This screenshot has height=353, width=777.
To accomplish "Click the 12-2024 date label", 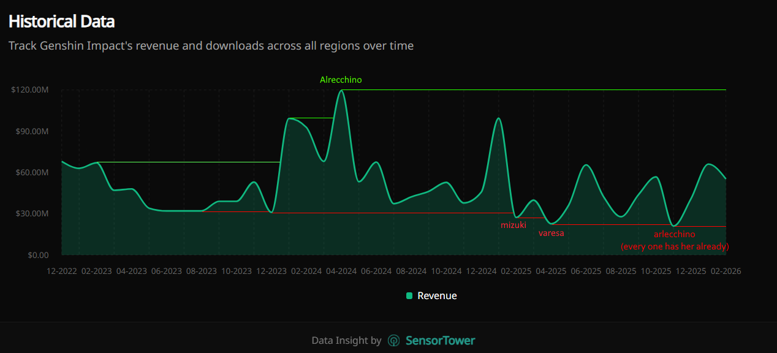I will [482, 271].
